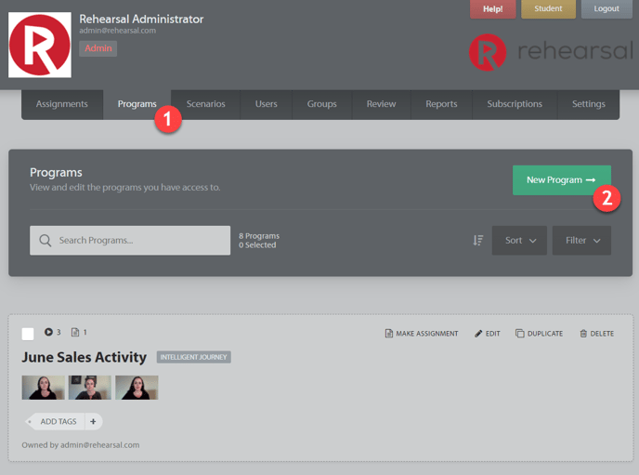Image resolution: width=639 pixels, height=475 pixels.
Task: Click the Edit pencil icon
Action: (478, 334)
